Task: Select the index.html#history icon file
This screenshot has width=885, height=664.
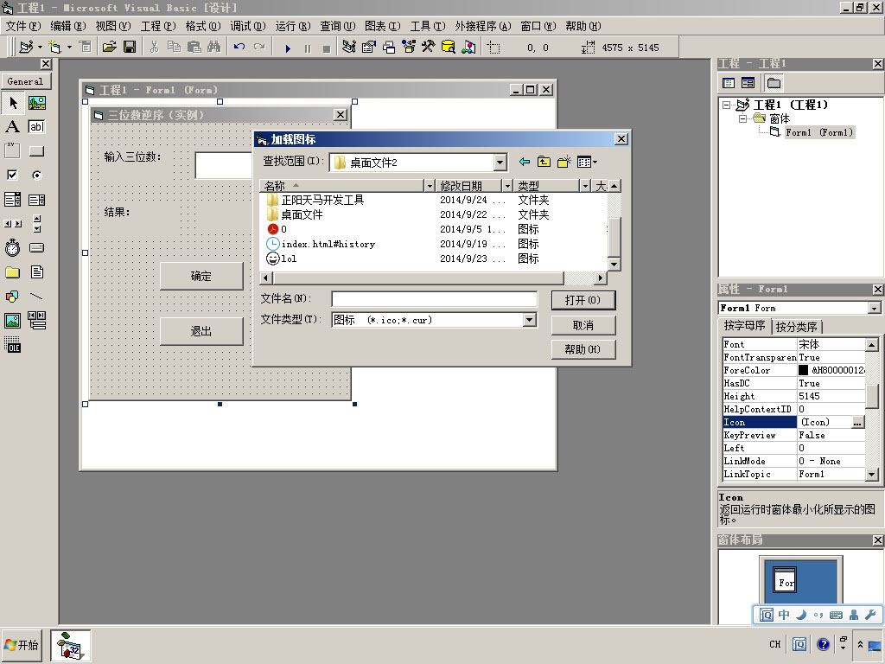Action: [x=321, y=244]
